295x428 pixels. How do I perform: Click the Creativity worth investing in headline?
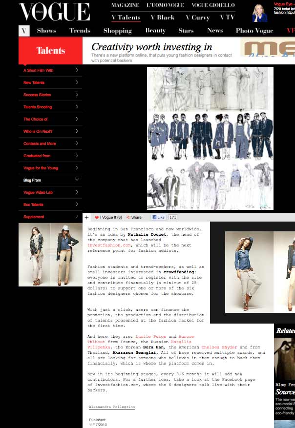tap(151, 47)
